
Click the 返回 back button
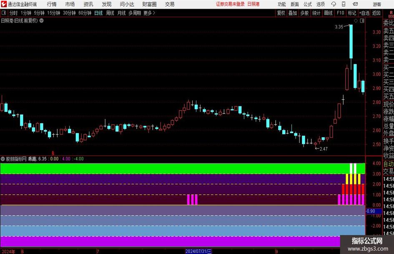pos(376,13)
